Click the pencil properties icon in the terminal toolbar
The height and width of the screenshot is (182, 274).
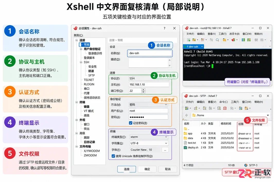click(202, 40)
